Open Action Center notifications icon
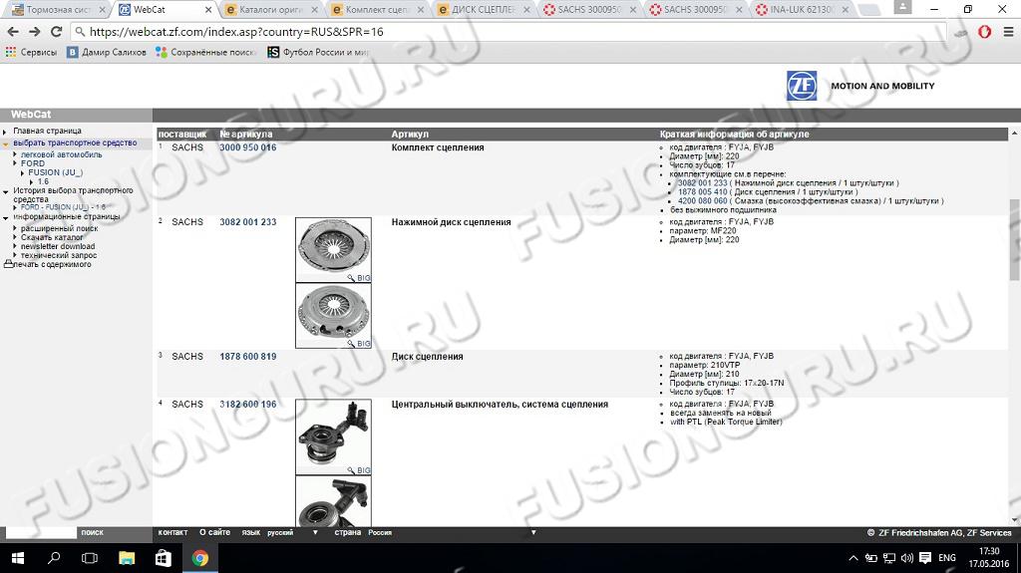The width and height of the screenshot is (1021, 573). (x=925, y=558)
